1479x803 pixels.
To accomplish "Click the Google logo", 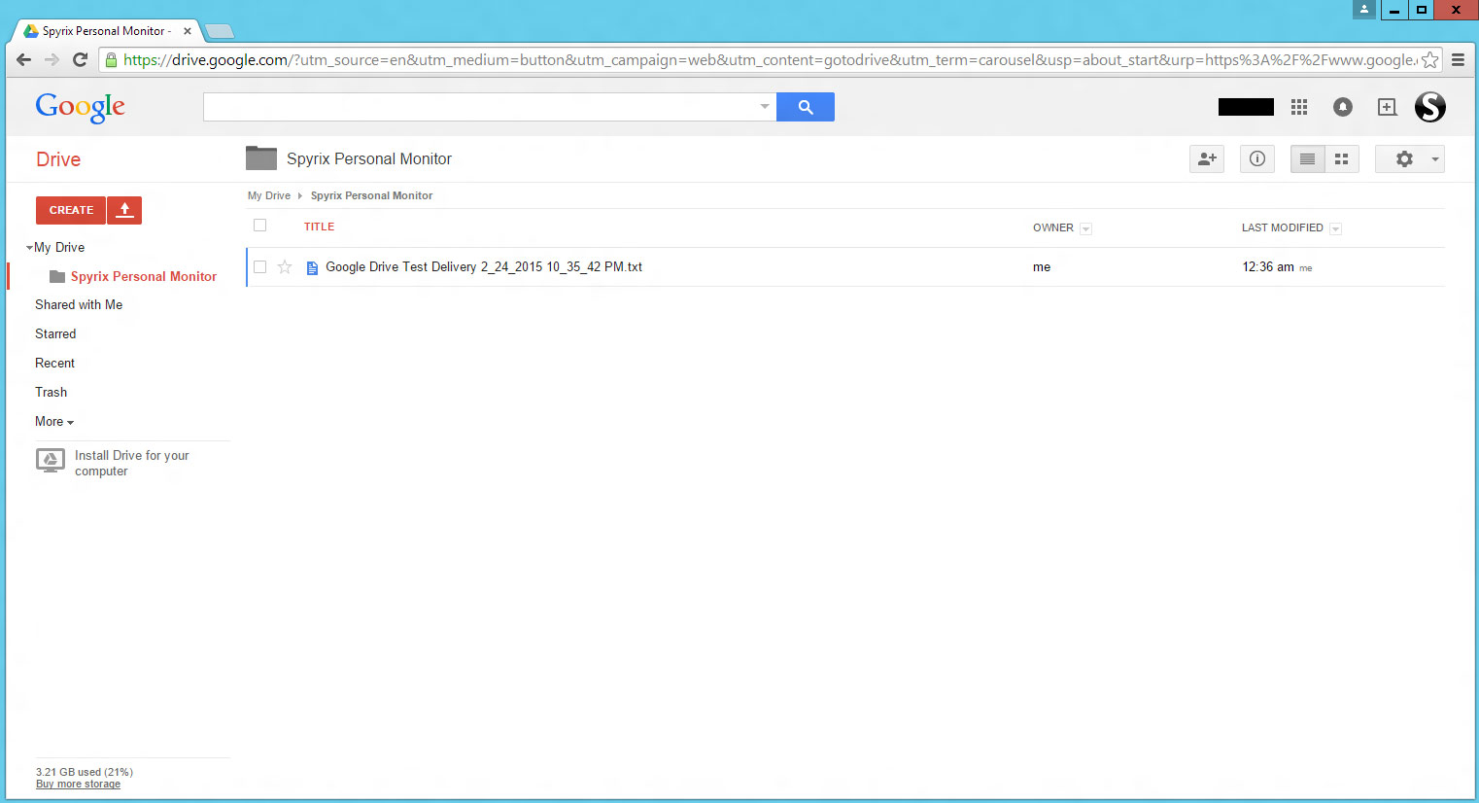I will 81,108.
